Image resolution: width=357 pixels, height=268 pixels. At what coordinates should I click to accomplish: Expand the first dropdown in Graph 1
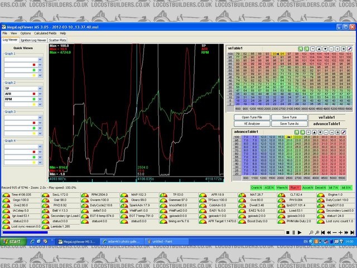[x=40, y=59]
